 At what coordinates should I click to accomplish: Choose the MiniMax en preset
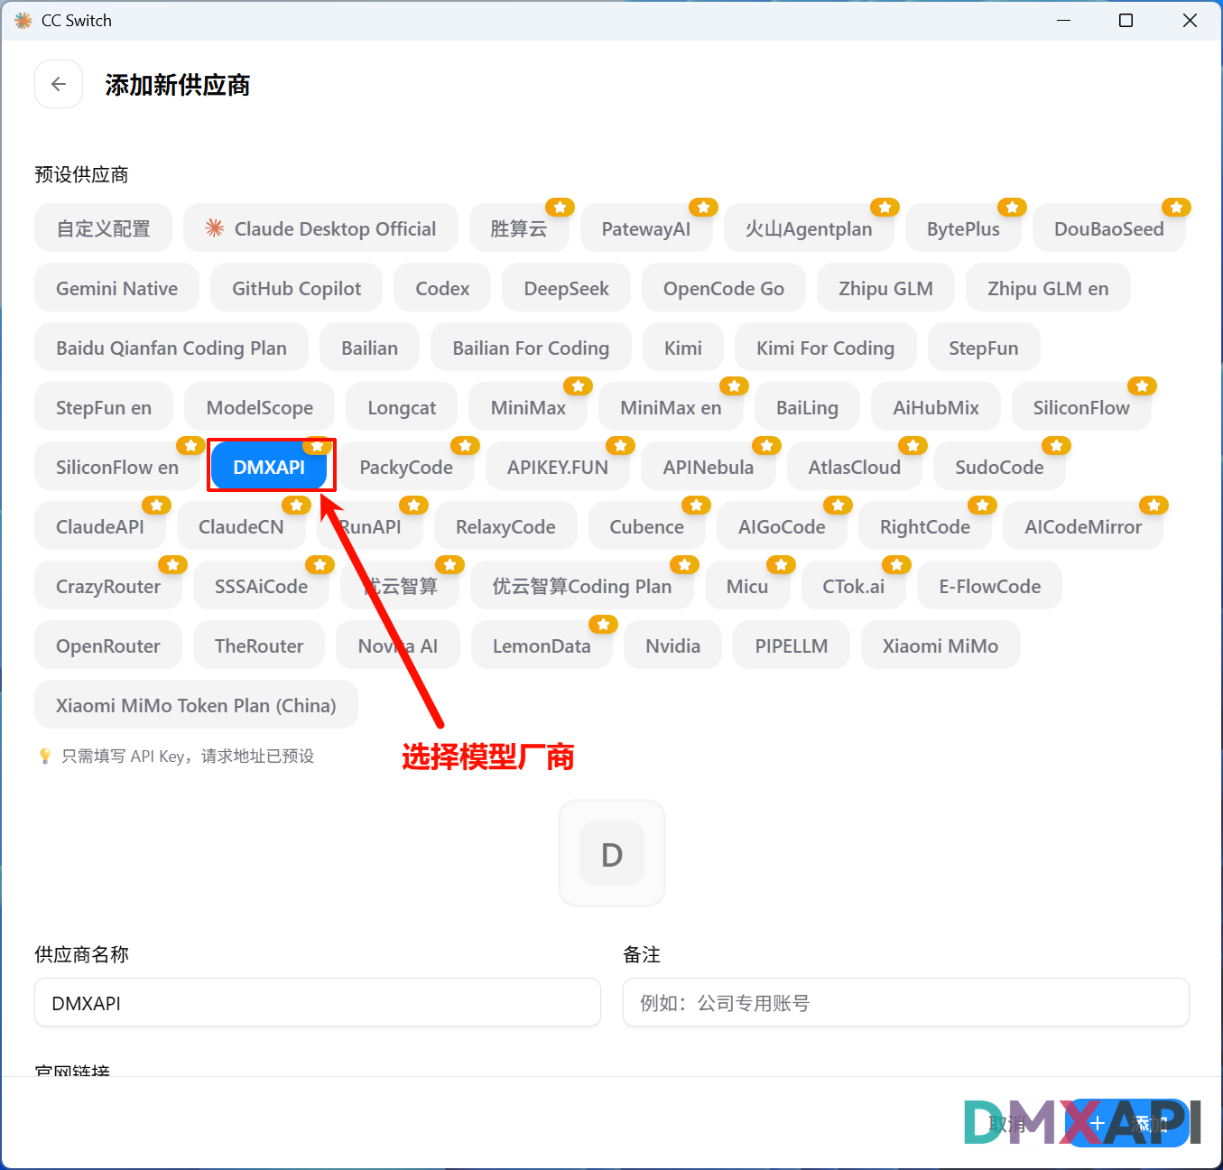[x=672, y=407]
